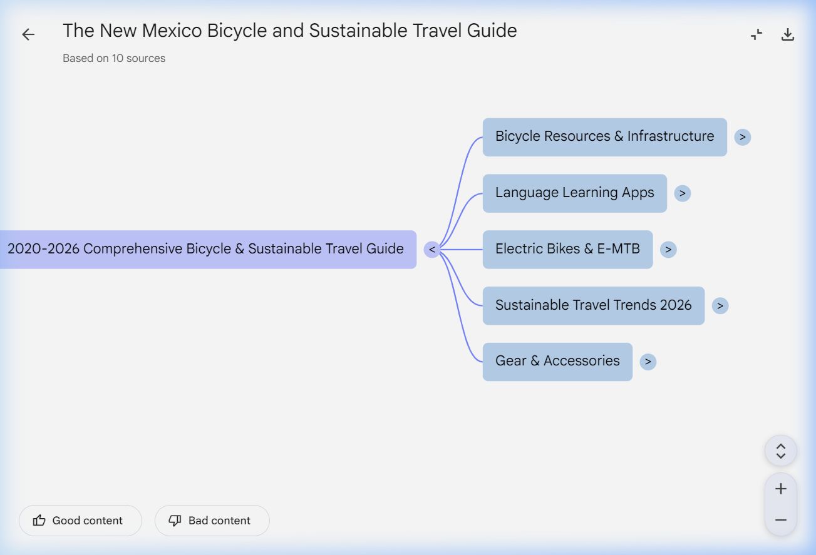This screenshot has width=816, height=555.
Task: Select the Language Learning Apps node
Action: tap(574, 193)
